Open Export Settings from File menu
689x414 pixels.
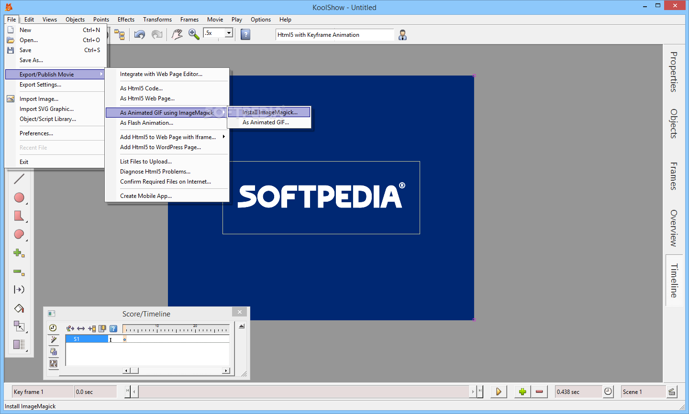click(55, 85)
